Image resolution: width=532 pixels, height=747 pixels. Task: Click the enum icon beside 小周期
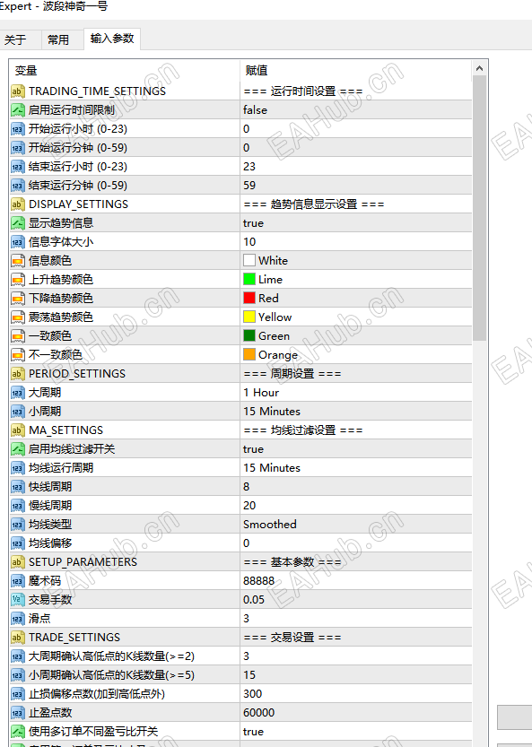pyautogui.click(x=18, y=411)
